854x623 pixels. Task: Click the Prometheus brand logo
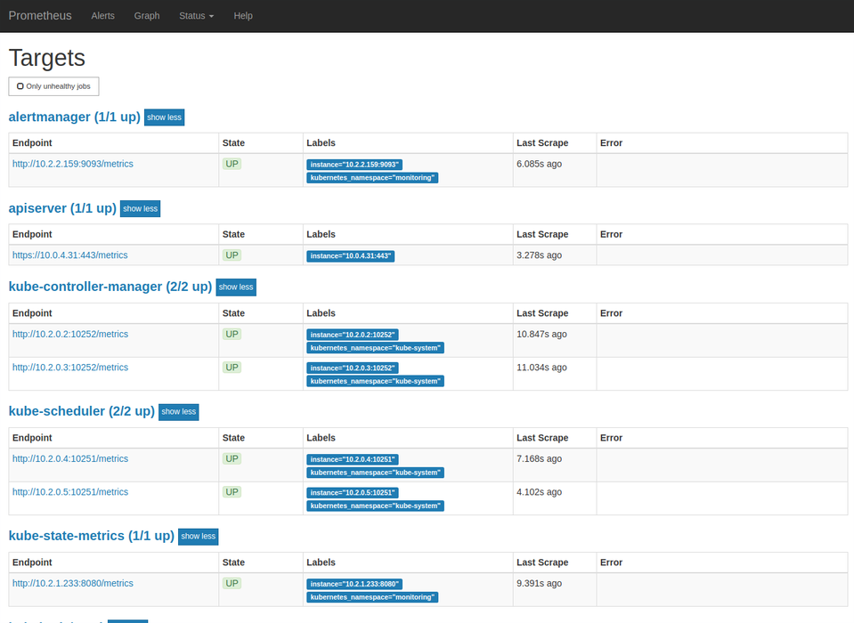coord(40,16)
